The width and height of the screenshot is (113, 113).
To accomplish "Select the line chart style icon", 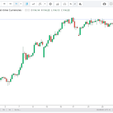I will point(33,4).
